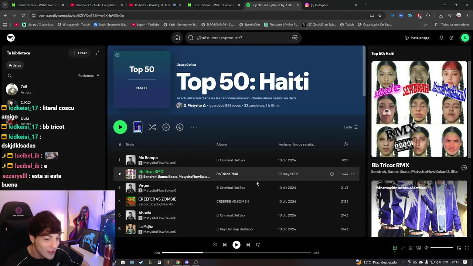Open El Rey Del Trap Haitiano album
The width and height of the screenshot is (473, 266).
click(x=234, y=229)
